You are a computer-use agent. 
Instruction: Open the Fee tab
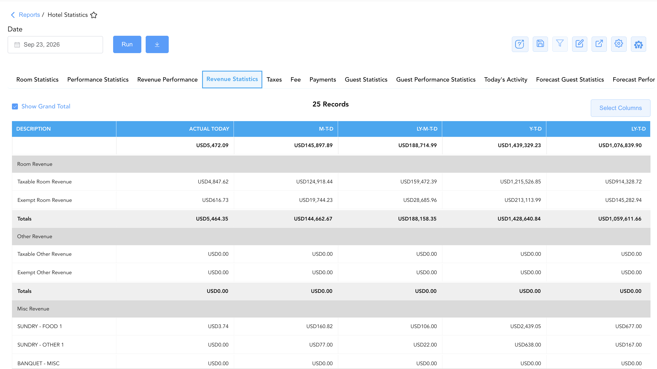tap(295, 80)
